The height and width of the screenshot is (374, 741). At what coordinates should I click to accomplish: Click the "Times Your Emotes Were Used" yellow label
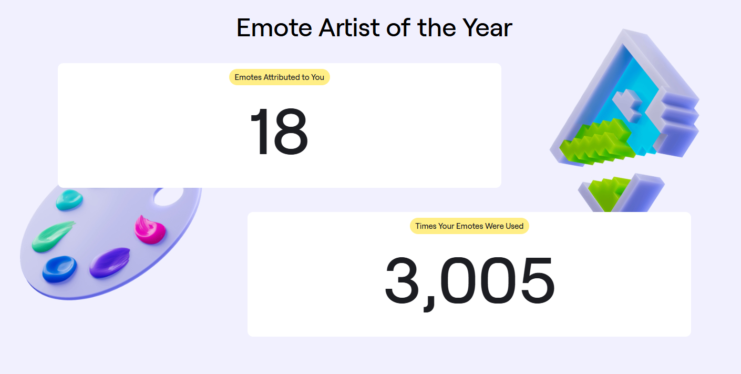tap(469, 226)
